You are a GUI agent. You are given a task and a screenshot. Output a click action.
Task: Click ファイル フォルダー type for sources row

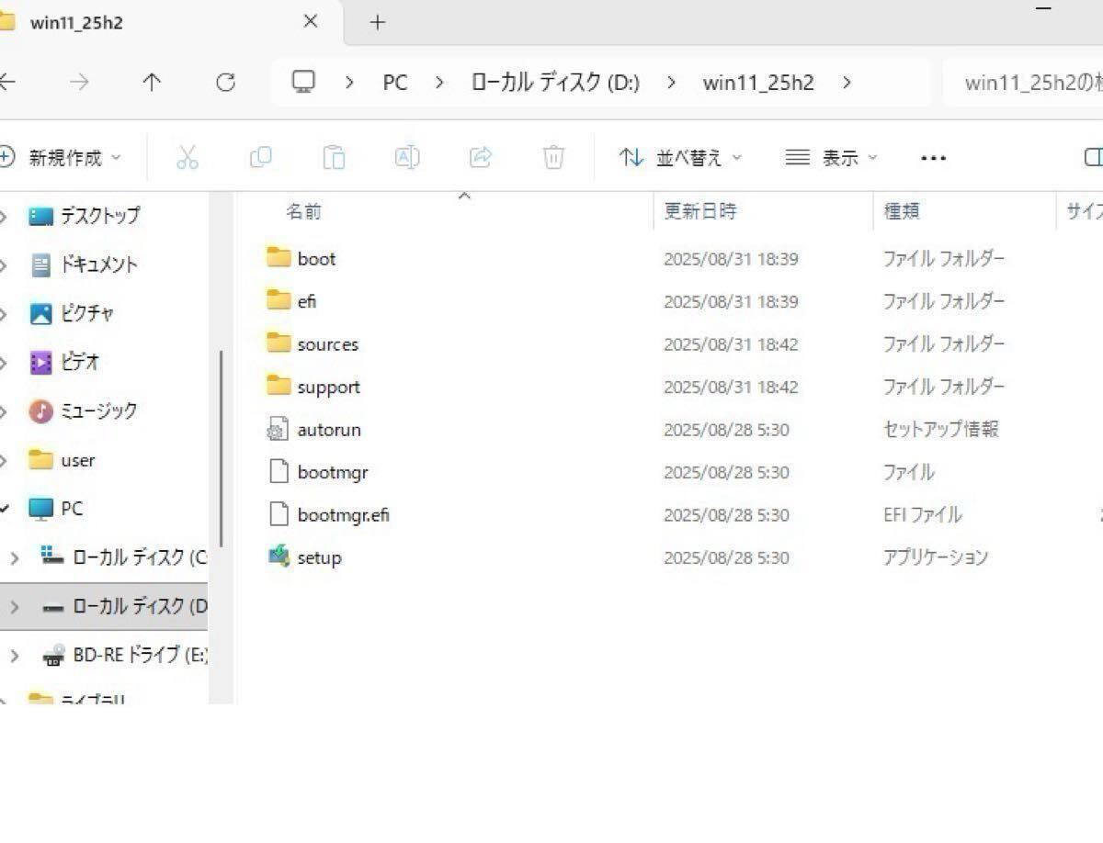[944, 343]
